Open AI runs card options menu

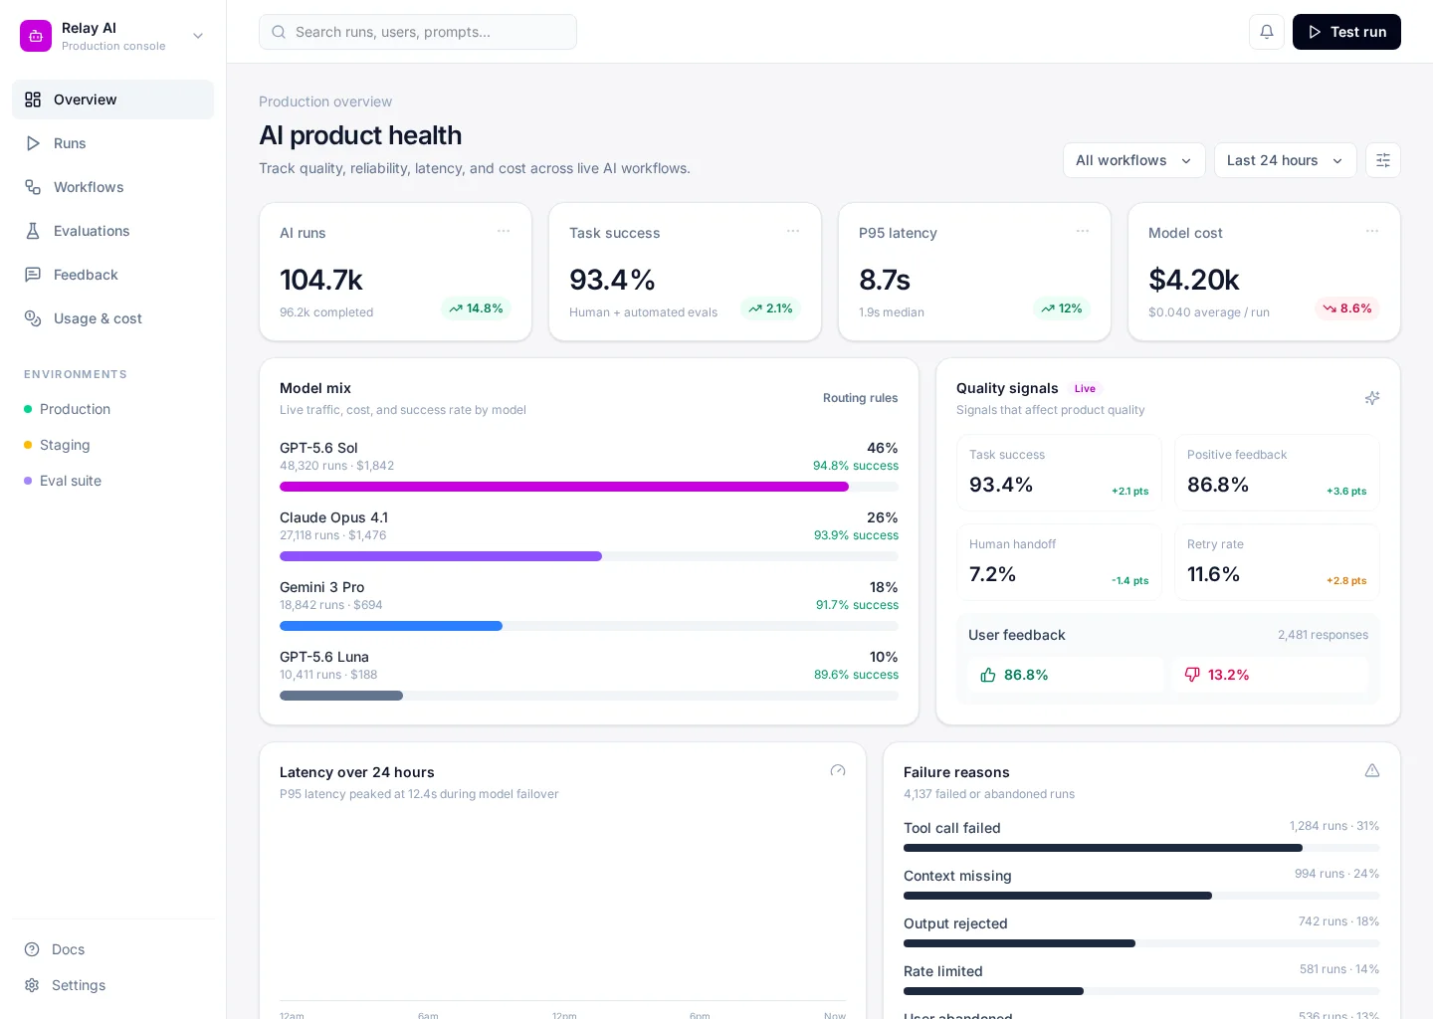504,231
